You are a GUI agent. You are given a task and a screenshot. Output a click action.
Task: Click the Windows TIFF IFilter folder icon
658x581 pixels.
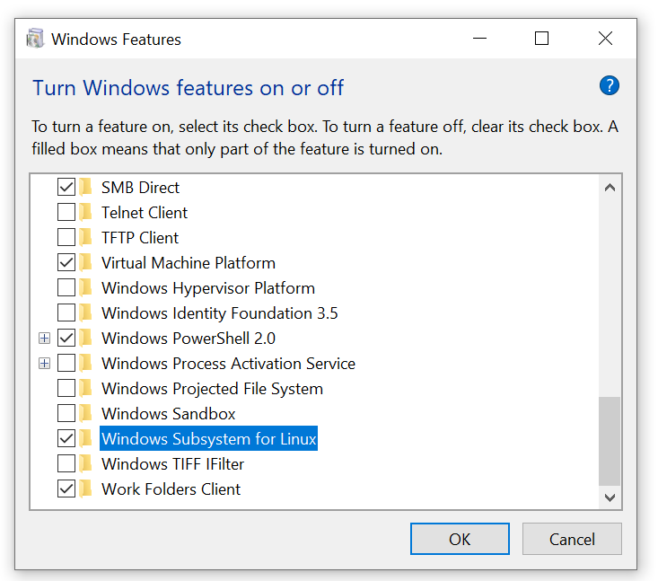click(x=85, y=464)
